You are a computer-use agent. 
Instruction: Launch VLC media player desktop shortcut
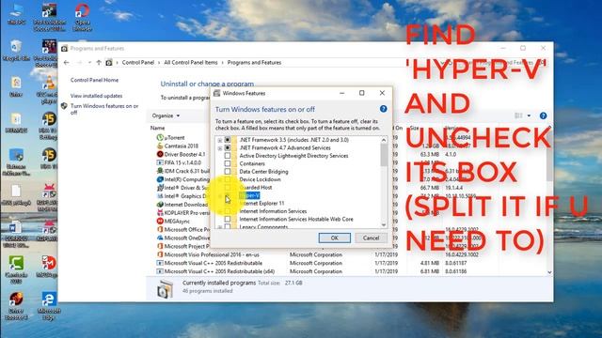pyautogui.click(x=49, y=89)
